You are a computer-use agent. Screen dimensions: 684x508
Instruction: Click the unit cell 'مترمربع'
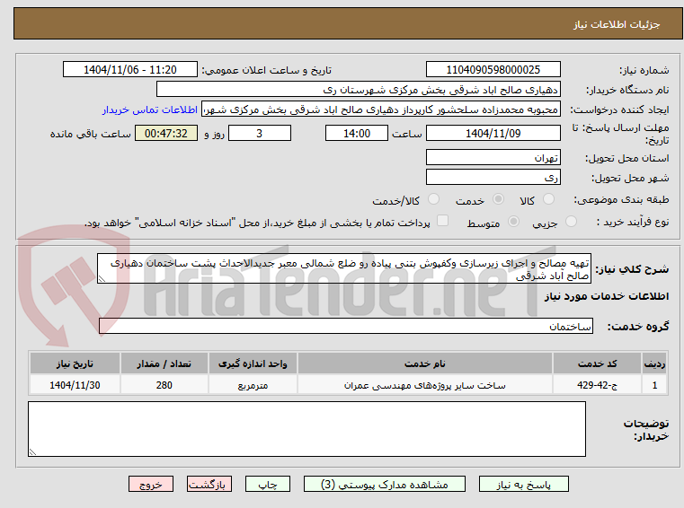coord(253,385)
